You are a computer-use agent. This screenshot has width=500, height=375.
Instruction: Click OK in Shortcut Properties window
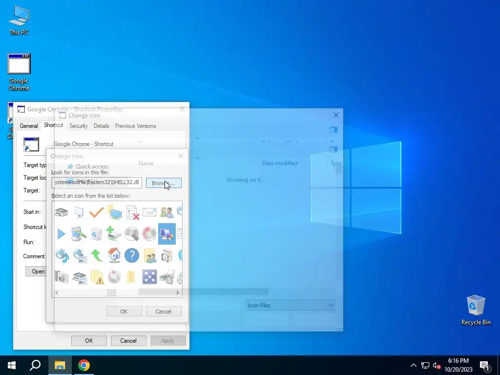click(x=89, y=340)
